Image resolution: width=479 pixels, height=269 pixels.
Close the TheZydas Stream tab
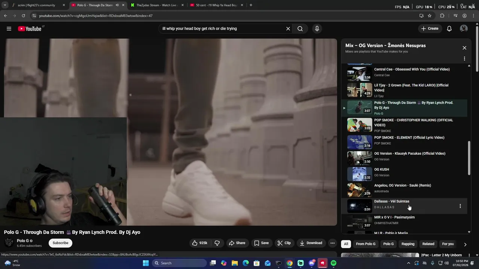pos(183,5)
